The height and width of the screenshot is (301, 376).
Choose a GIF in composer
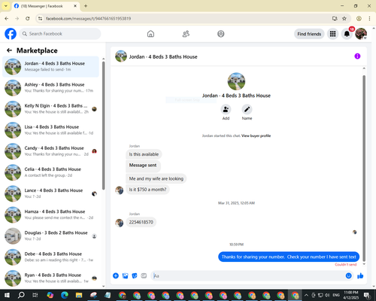[144, 276]
